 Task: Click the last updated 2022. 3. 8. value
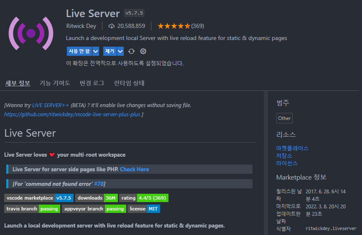pyautogui.click(x=326, y=210)
